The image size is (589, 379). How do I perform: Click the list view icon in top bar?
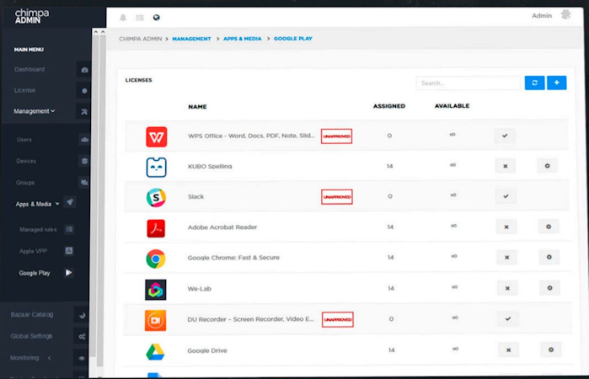click(x=140, y=18)
